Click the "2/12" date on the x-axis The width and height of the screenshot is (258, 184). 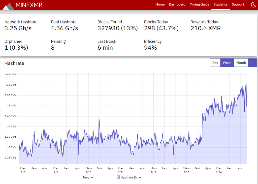(x=153, y=172)
